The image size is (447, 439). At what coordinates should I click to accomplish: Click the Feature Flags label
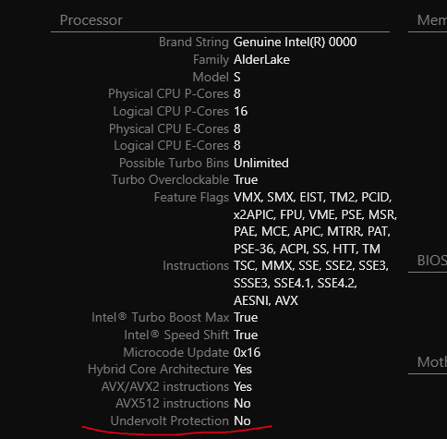tap(191, 197)
